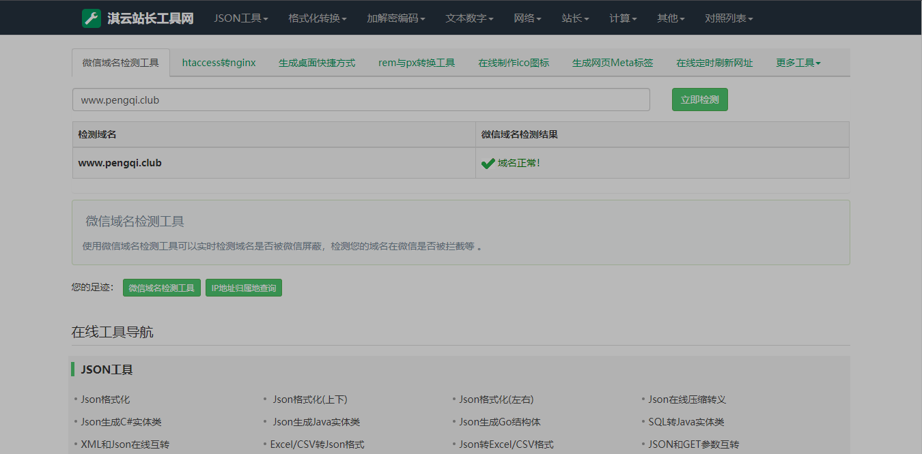The height and width of the screenshot is (454, 922).
Task: Open the 在线制作ico图标 tab
Action: point(514,63)
